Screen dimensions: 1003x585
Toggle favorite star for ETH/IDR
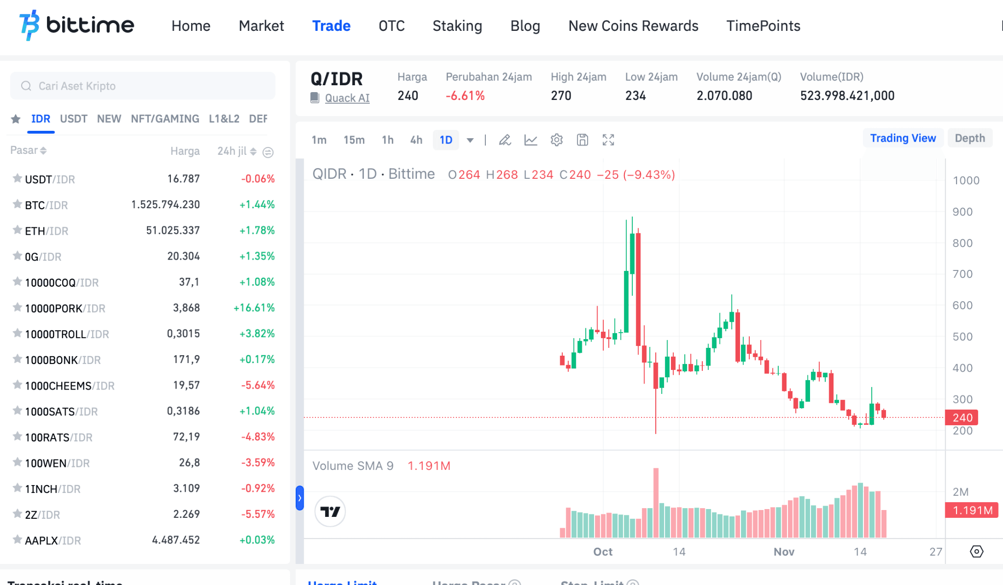click(x=17, y=230)
